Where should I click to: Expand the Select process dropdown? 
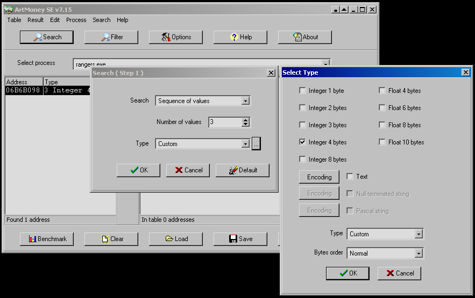click(325, 63)
